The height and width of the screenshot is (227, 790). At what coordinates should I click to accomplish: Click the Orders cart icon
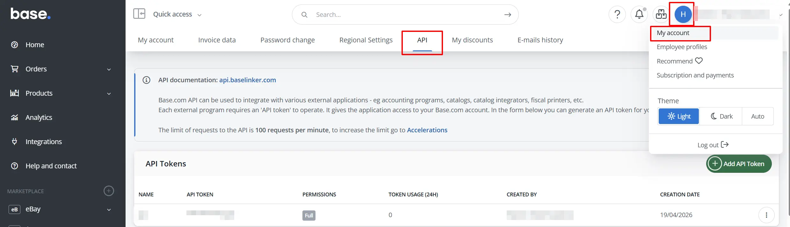pyautogui.click(x=14, y=69)
